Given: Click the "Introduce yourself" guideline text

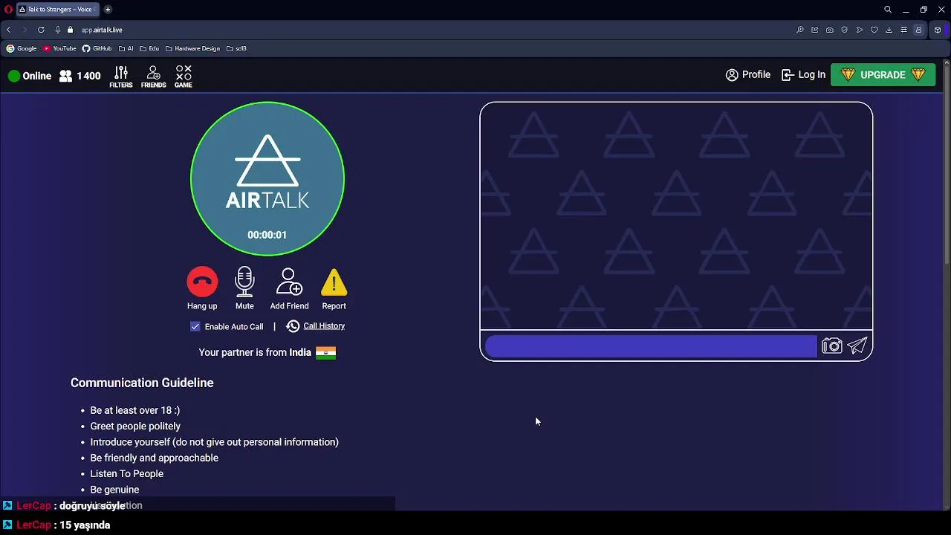Looking at the screenshot, I should click(214, 442).
